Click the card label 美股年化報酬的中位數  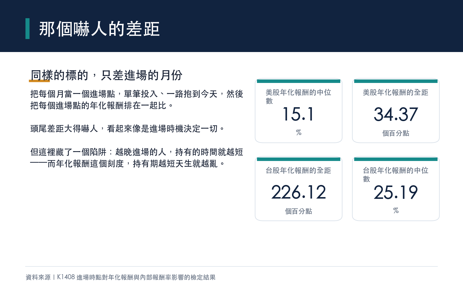point(298,97)
